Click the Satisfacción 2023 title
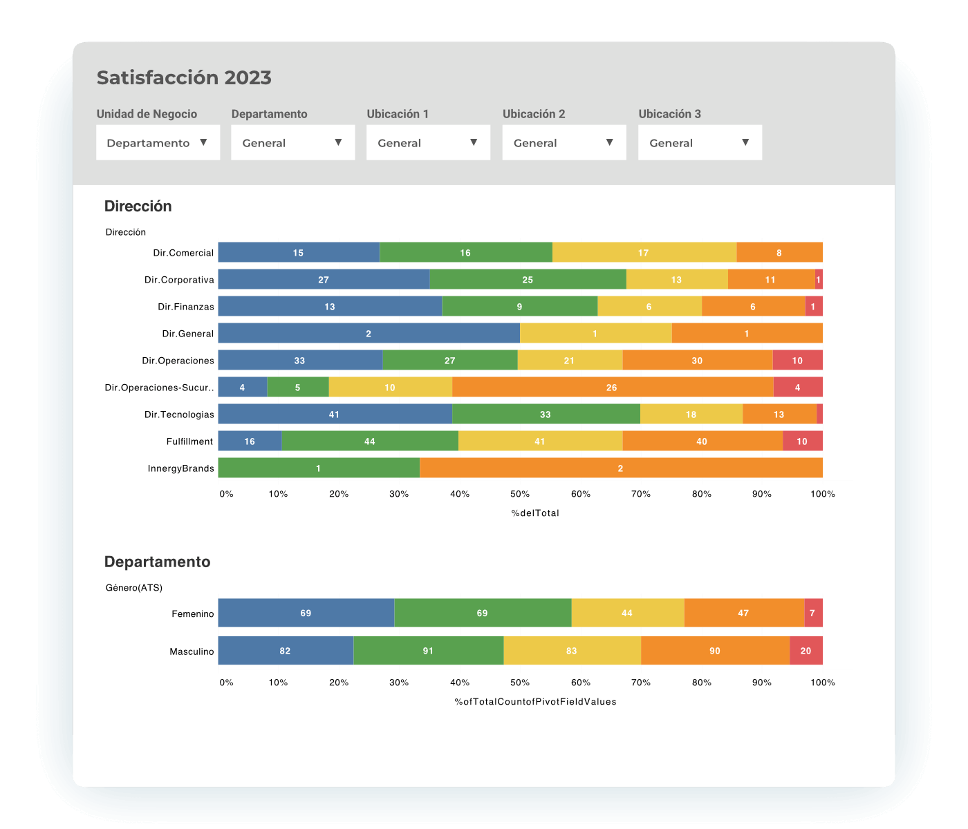 click(184, 77)
